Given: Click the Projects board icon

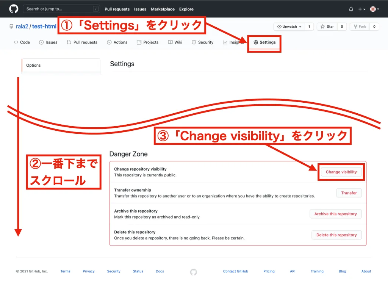Looking at the screenshot, I should click(x=138, y=42).
